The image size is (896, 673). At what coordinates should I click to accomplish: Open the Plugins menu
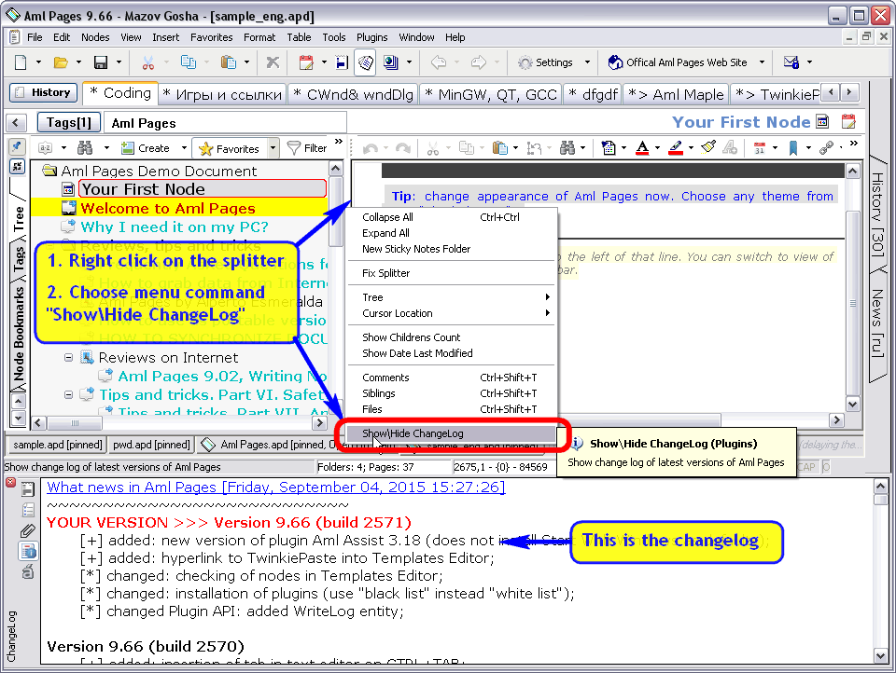click(x=372, y=37)
